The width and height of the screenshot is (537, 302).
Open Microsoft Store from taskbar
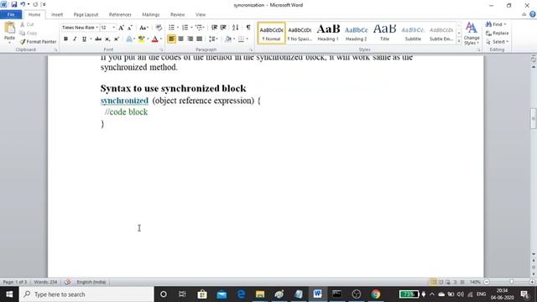pyautogui.click(x=202, y=294)
